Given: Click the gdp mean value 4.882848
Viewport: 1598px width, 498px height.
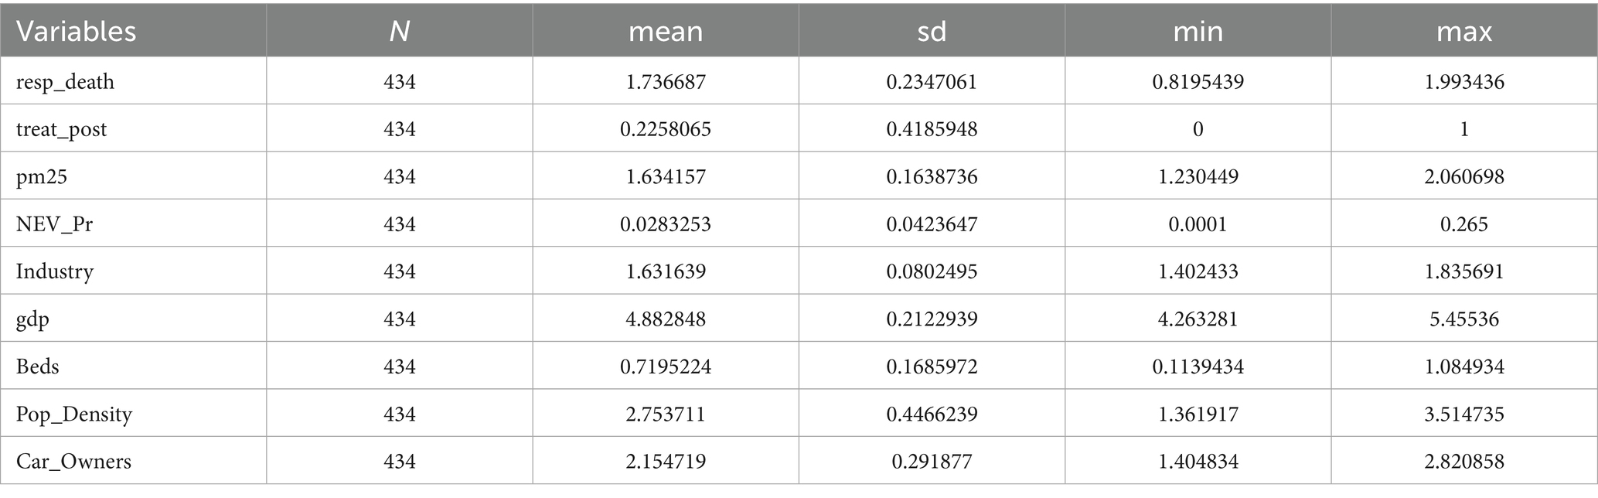Looking at the screenshot, I should click(665, 319).
